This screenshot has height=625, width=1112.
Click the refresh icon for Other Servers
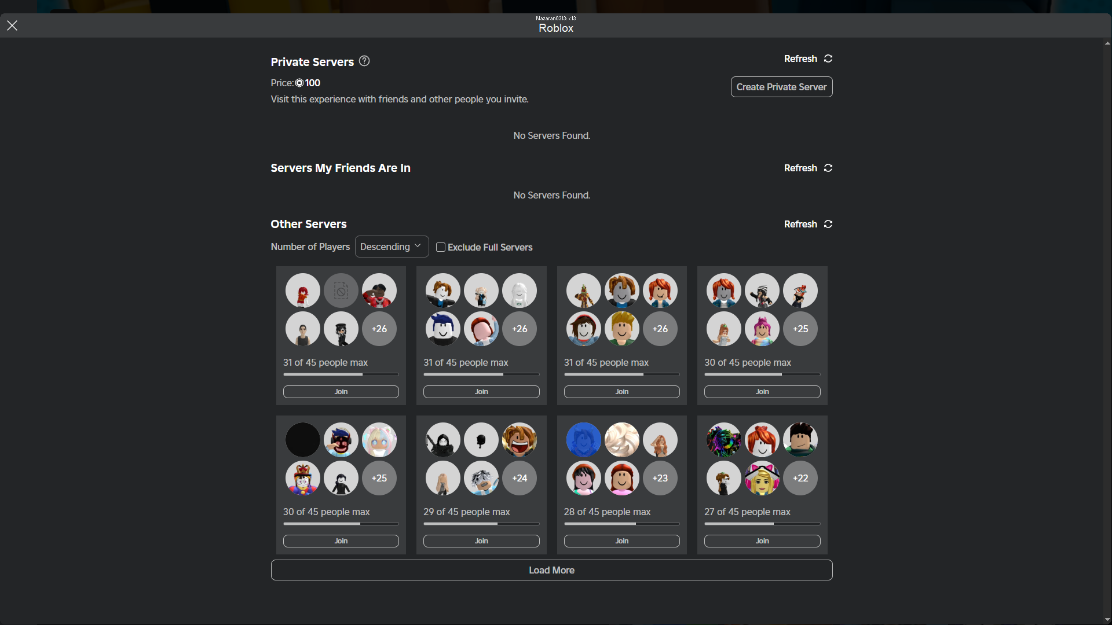click(x=828, y=224)
